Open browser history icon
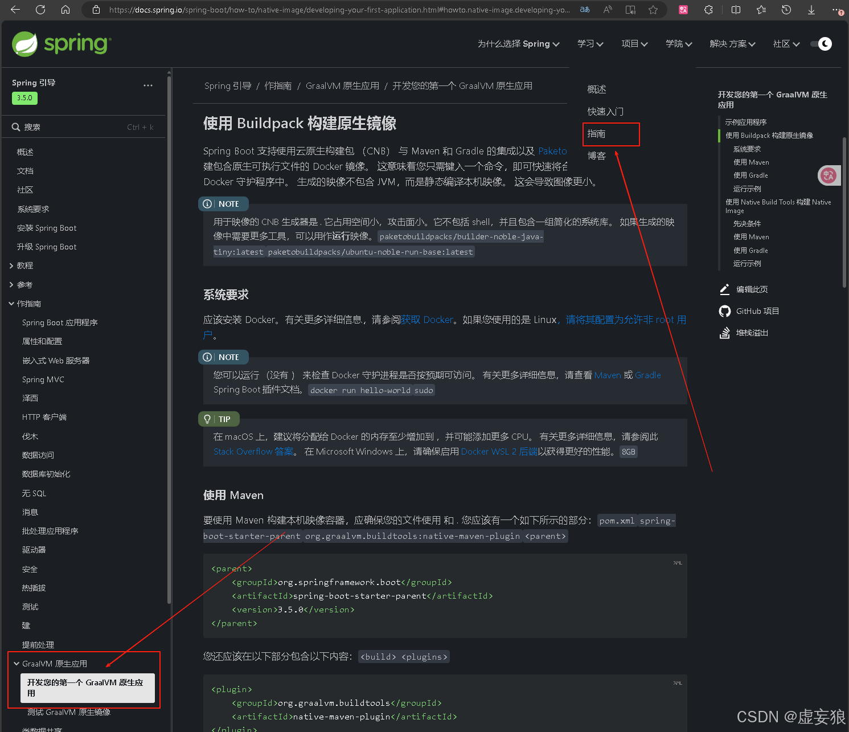 click(786, 10)
